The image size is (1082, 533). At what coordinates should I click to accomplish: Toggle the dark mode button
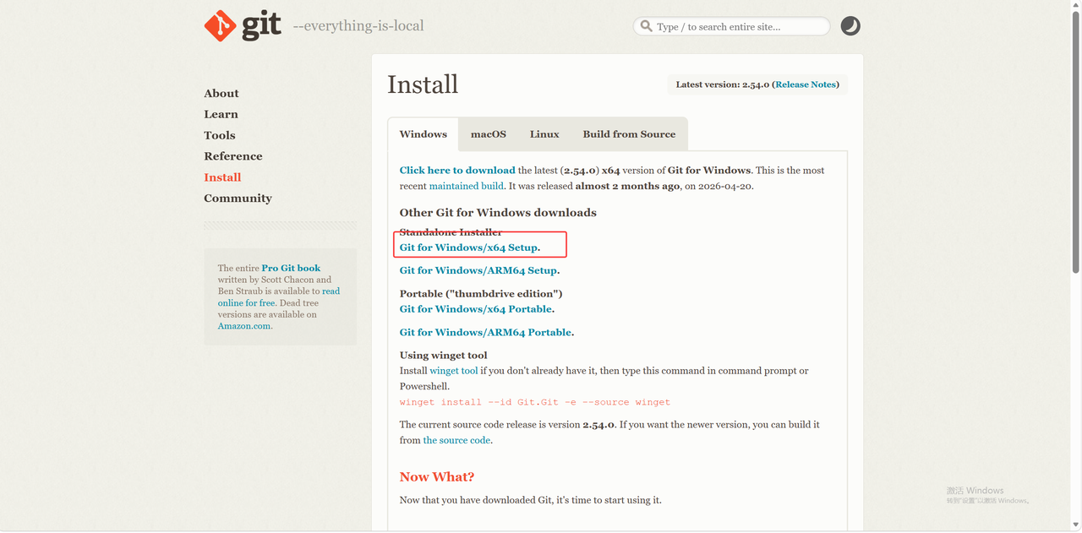tap(850, 26)
